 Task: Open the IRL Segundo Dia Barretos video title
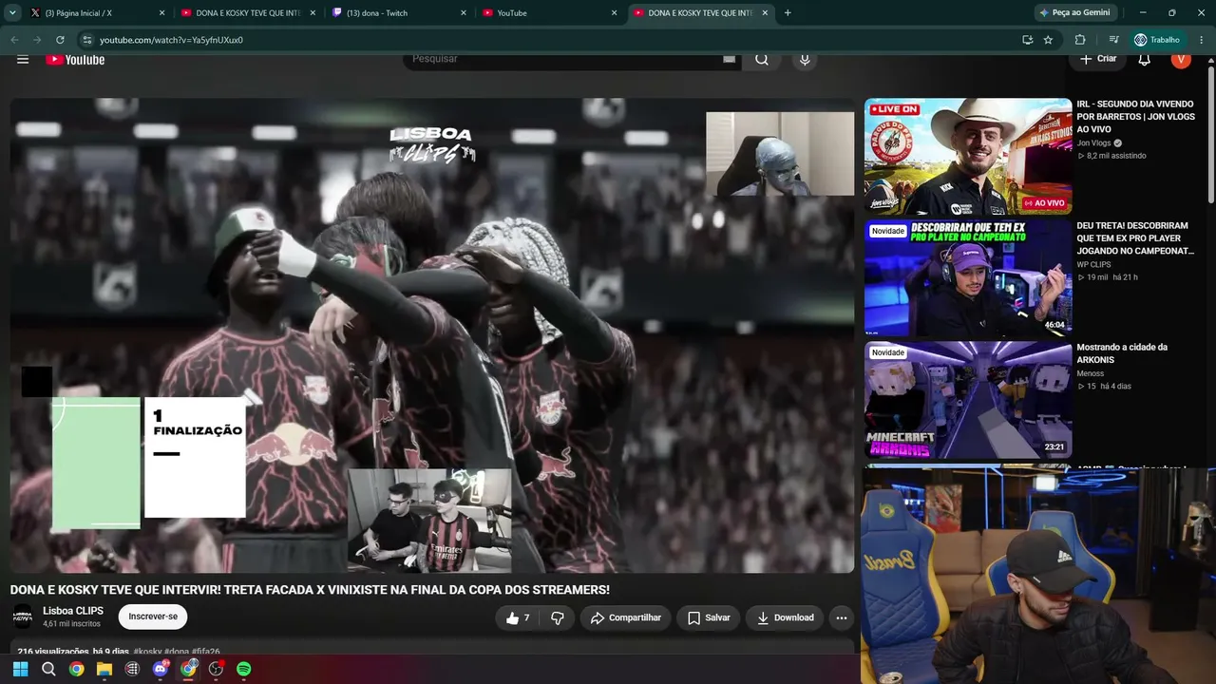pyautogui.click(x=1137, y=117)
